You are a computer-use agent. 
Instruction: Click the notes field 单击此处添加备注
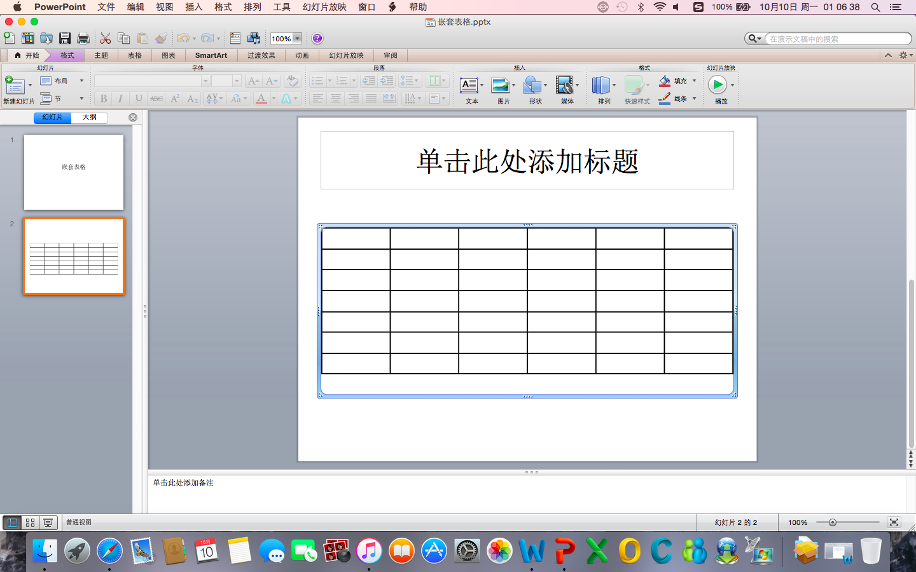pyautogui.click(x=527, y=494)
